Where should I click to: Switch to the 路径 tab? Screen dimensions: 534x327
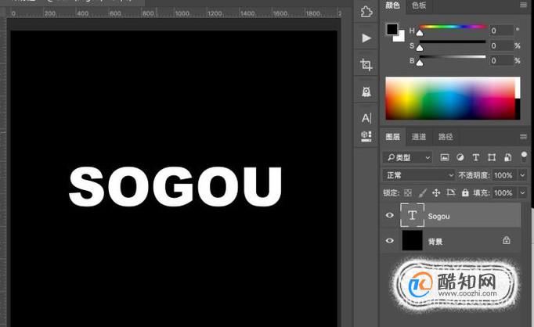(x=446, y=137)
